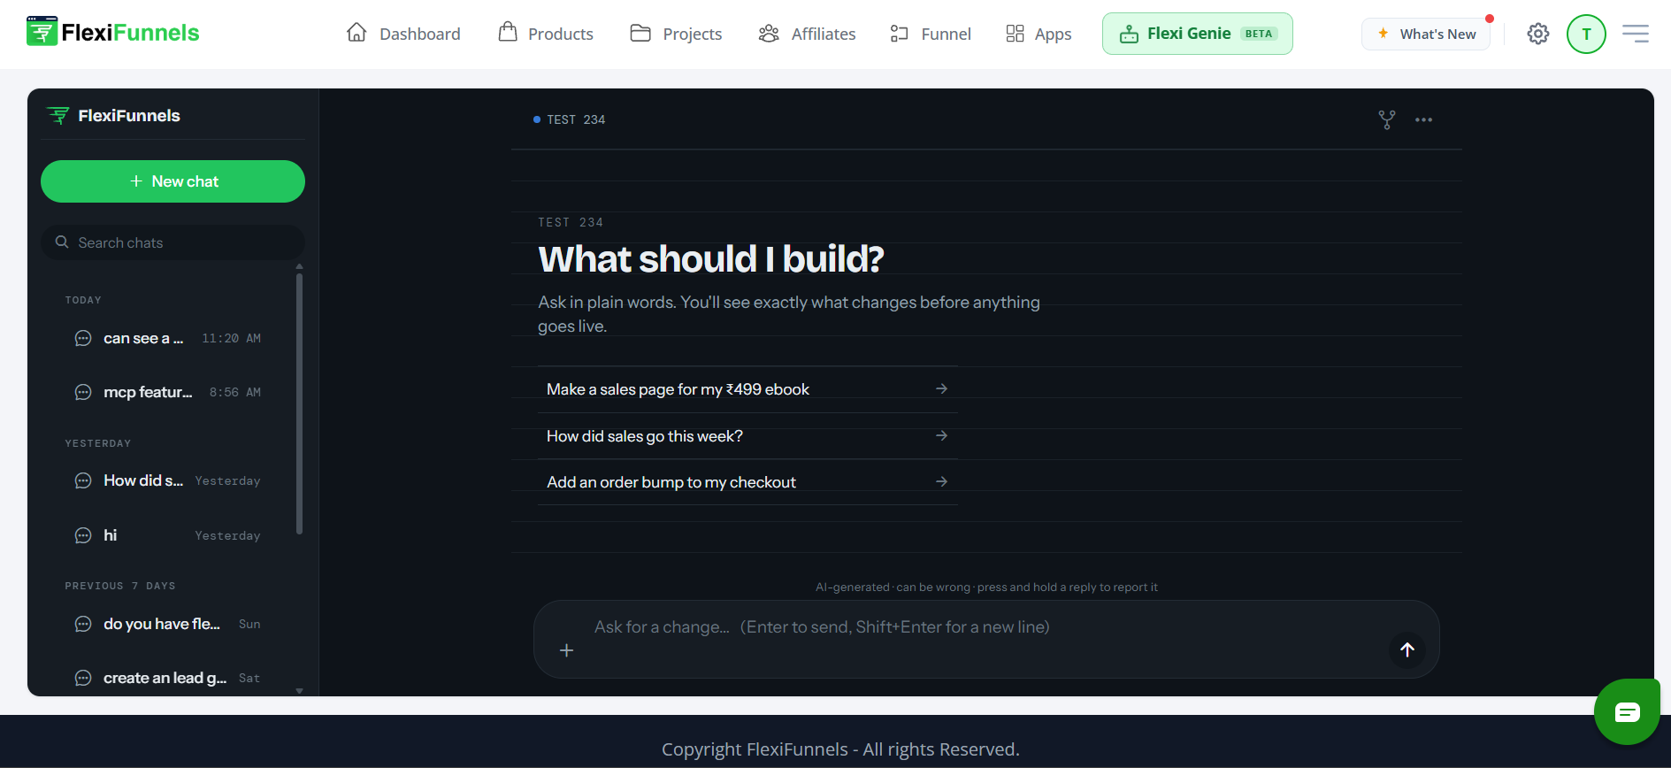Viewport: 1671px width, 768px height.
Task: Click the sidebar FlexiFunnels brand logo
Action: pyautogui.click(x=113, y=116)
